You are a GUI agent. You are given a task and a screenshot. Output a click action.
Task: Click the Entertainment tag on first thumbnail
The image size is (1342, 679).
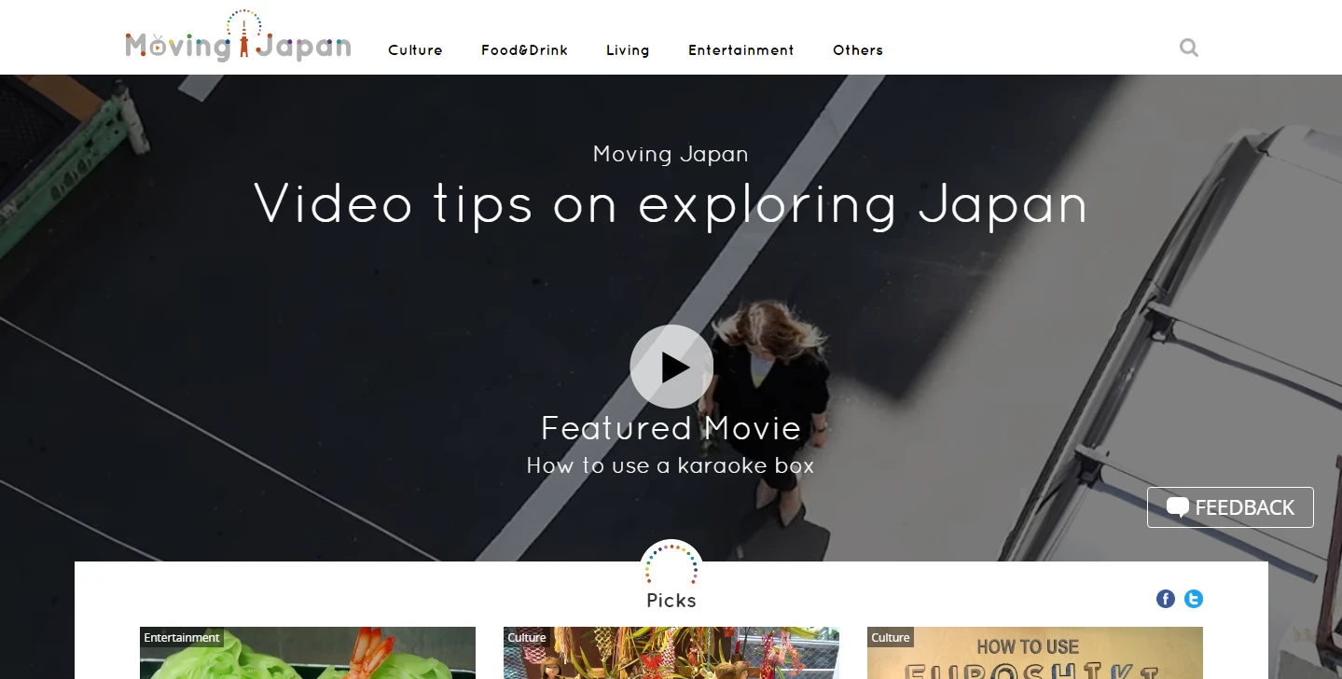click(182, 638)
